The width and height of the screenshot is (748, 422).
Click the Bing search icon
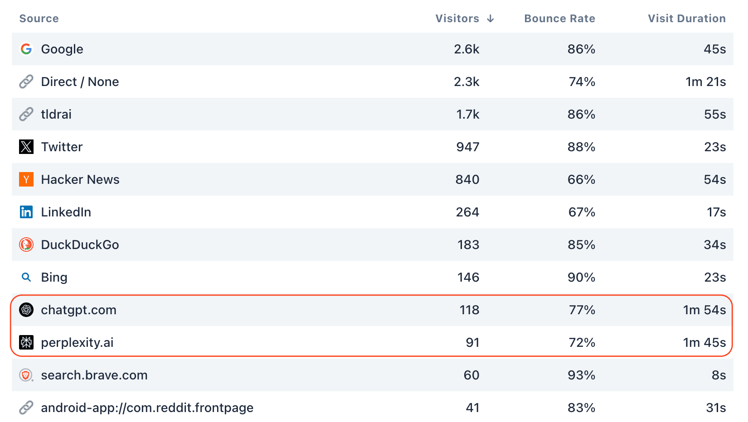click(26, 277)
